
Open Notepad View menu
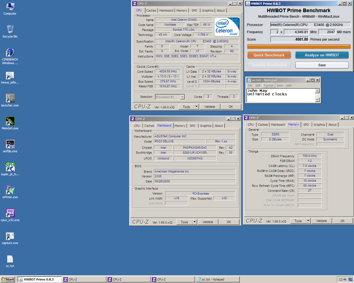[280, 85]
